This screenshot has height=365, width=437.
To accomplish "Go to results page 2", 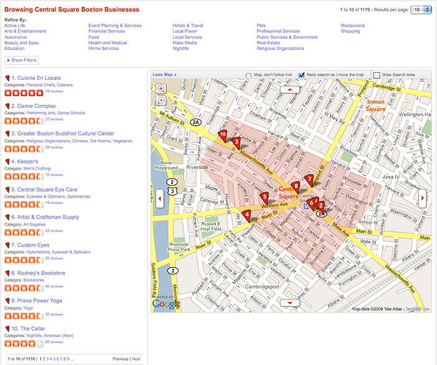I will click(x=44, y=359).
